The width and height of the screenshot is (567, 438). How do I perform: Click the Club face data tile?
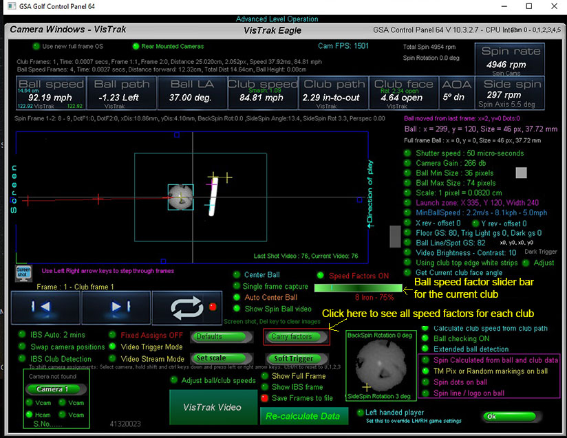(403, 93)
